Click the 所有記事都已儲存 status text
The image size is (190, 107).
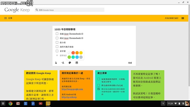pyautogui.click(x=172, y=18)
